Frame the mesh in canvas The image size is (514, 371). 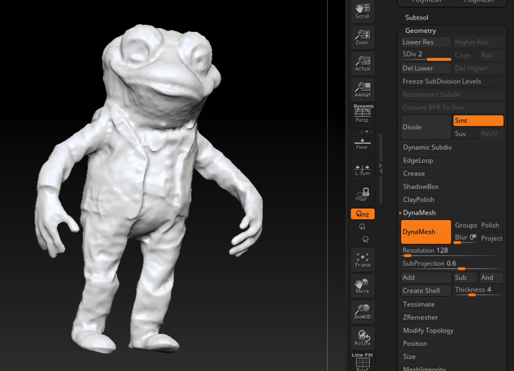click(x=362, y=260)
